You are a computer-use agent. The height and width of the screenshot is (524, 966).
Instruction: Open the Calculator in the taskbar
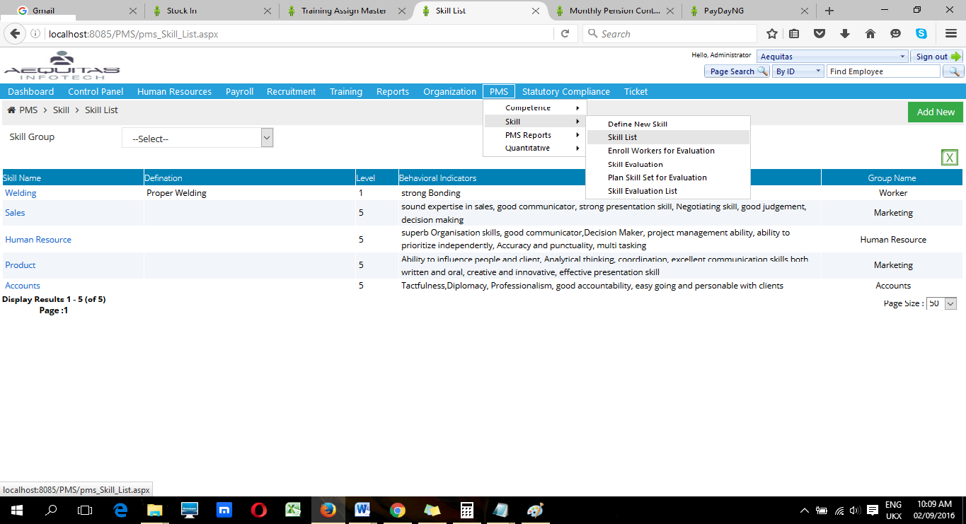tap(466, 510)
